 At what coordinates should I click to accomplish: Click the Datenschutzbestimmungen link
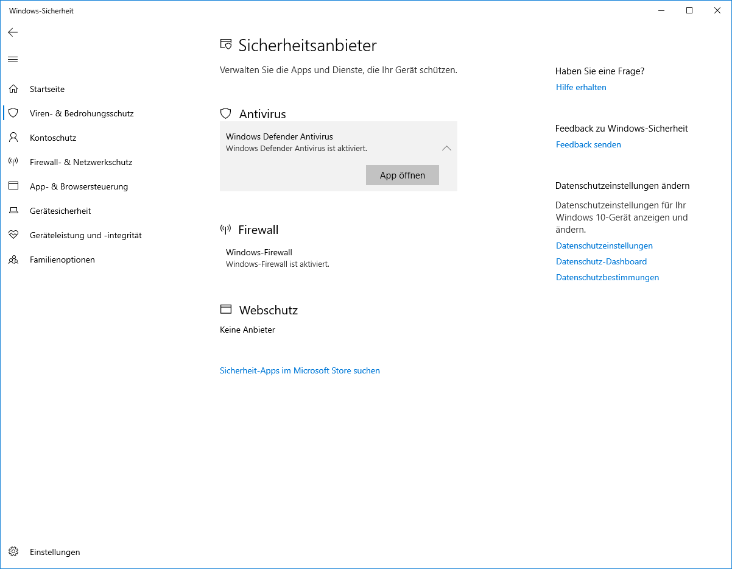tap(607, 277)
